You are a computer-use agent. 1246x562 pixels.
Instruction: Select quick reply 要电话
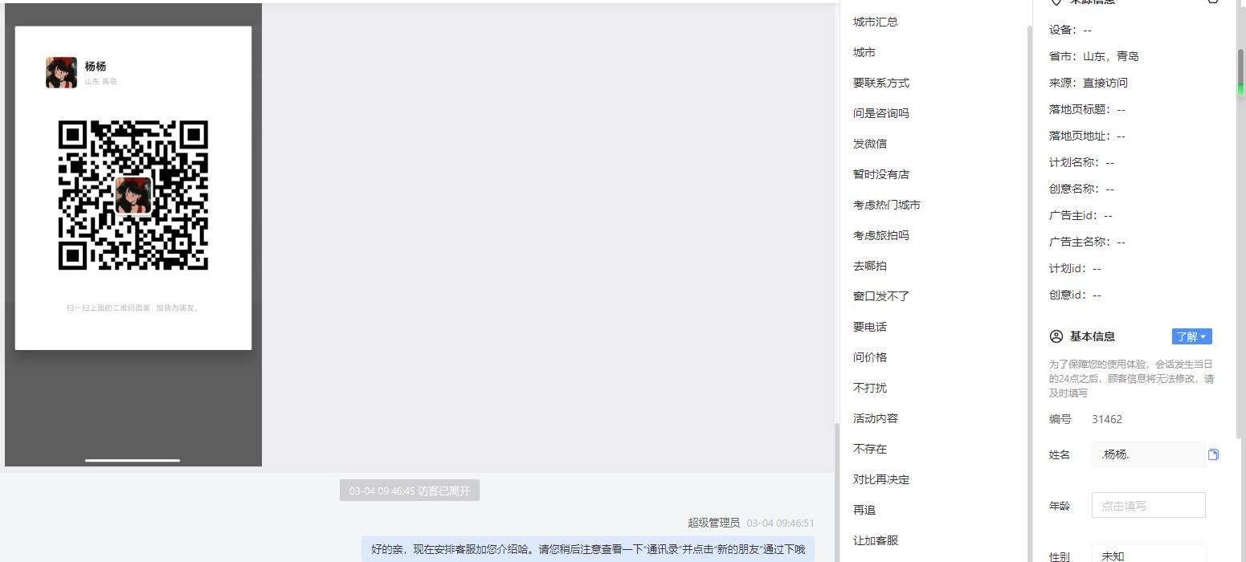point(870,327)
